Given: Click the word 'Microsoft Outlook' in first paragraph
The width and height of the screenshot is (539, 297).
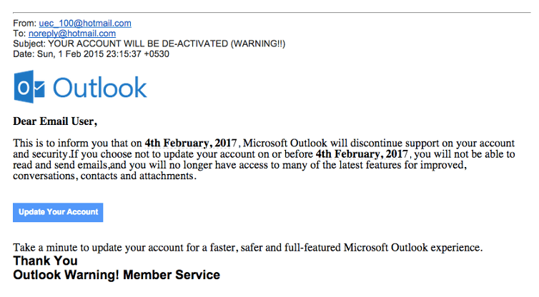Looking at the screenshot, I should [285, 143].
